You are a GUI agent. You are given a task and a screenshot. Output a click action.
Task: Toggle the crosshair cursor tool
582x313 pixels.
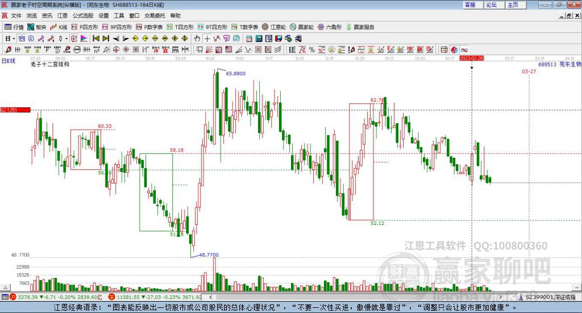(207, 38)
